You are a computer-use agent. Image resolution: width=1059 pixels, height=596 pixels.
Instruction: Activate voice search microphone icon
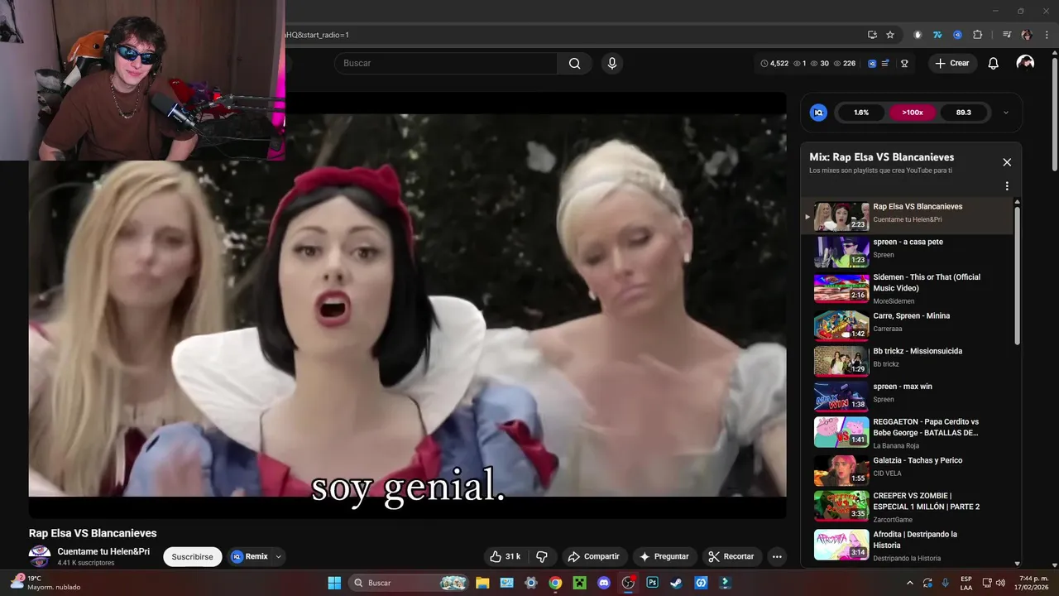point(611,64)
